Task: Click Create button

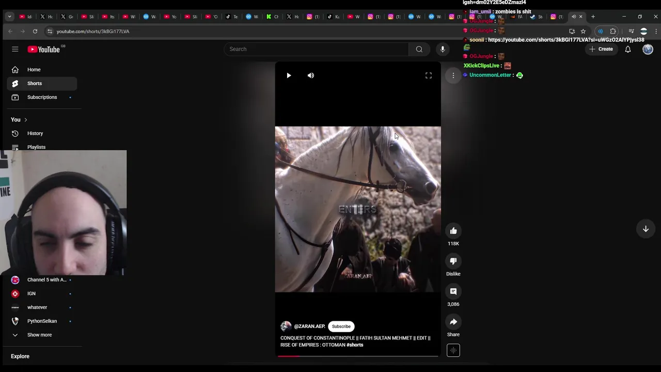Action: point(601,49)
